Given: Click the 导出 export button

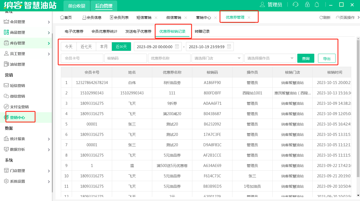Looking at the screenshot, I should [x=327, y=58].
